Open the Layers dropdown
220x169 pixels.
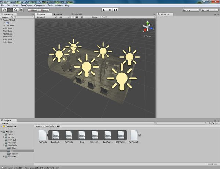click(x=191, y=10)
